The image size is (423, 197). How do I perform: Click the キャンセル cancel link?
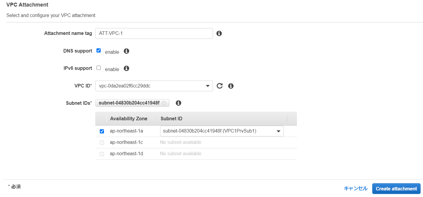click(355, 188)
